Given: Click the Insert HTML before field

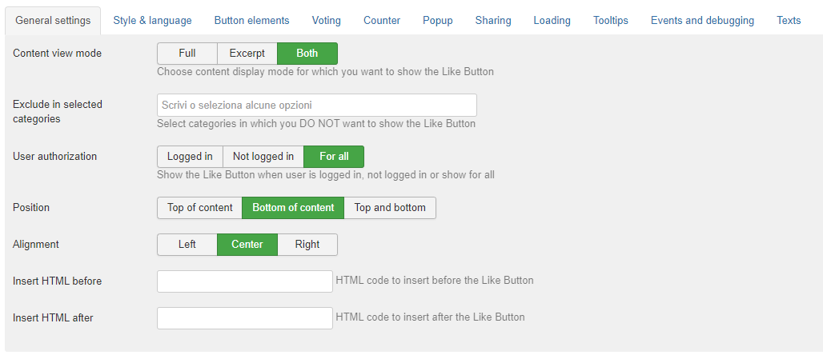Looking at the screenshot, I should [x=245, y=281].
